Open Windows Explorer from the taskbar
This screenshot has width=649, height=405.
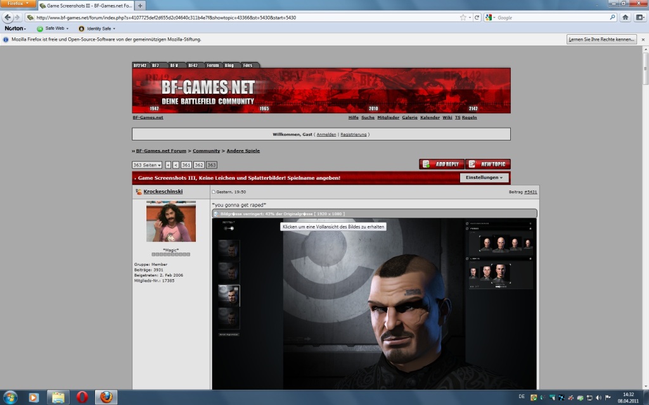[58, 397]
